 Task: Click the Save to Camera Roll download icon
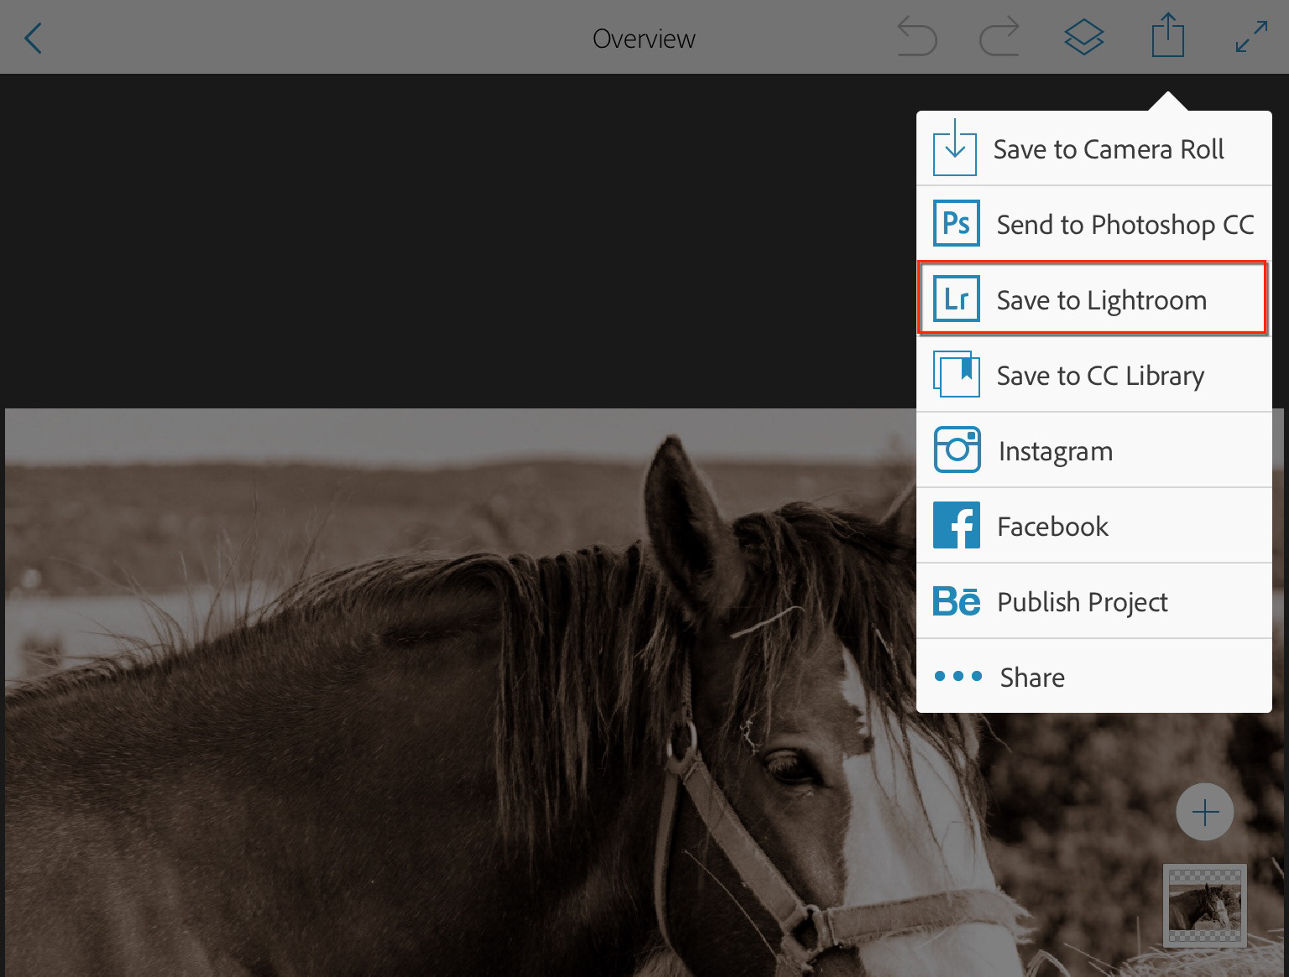tap(955, 148)
